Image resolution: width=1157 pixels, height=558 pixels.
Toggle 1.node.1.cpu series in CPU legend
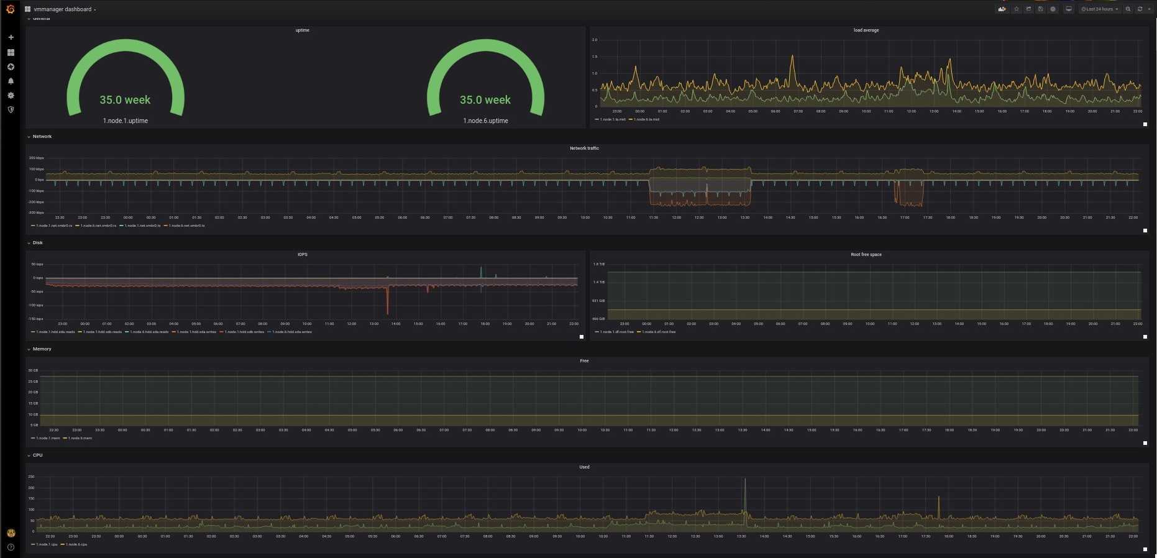coord(46,544)
